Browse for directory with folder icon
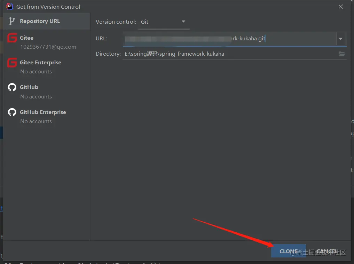 (x=342, y=54)
